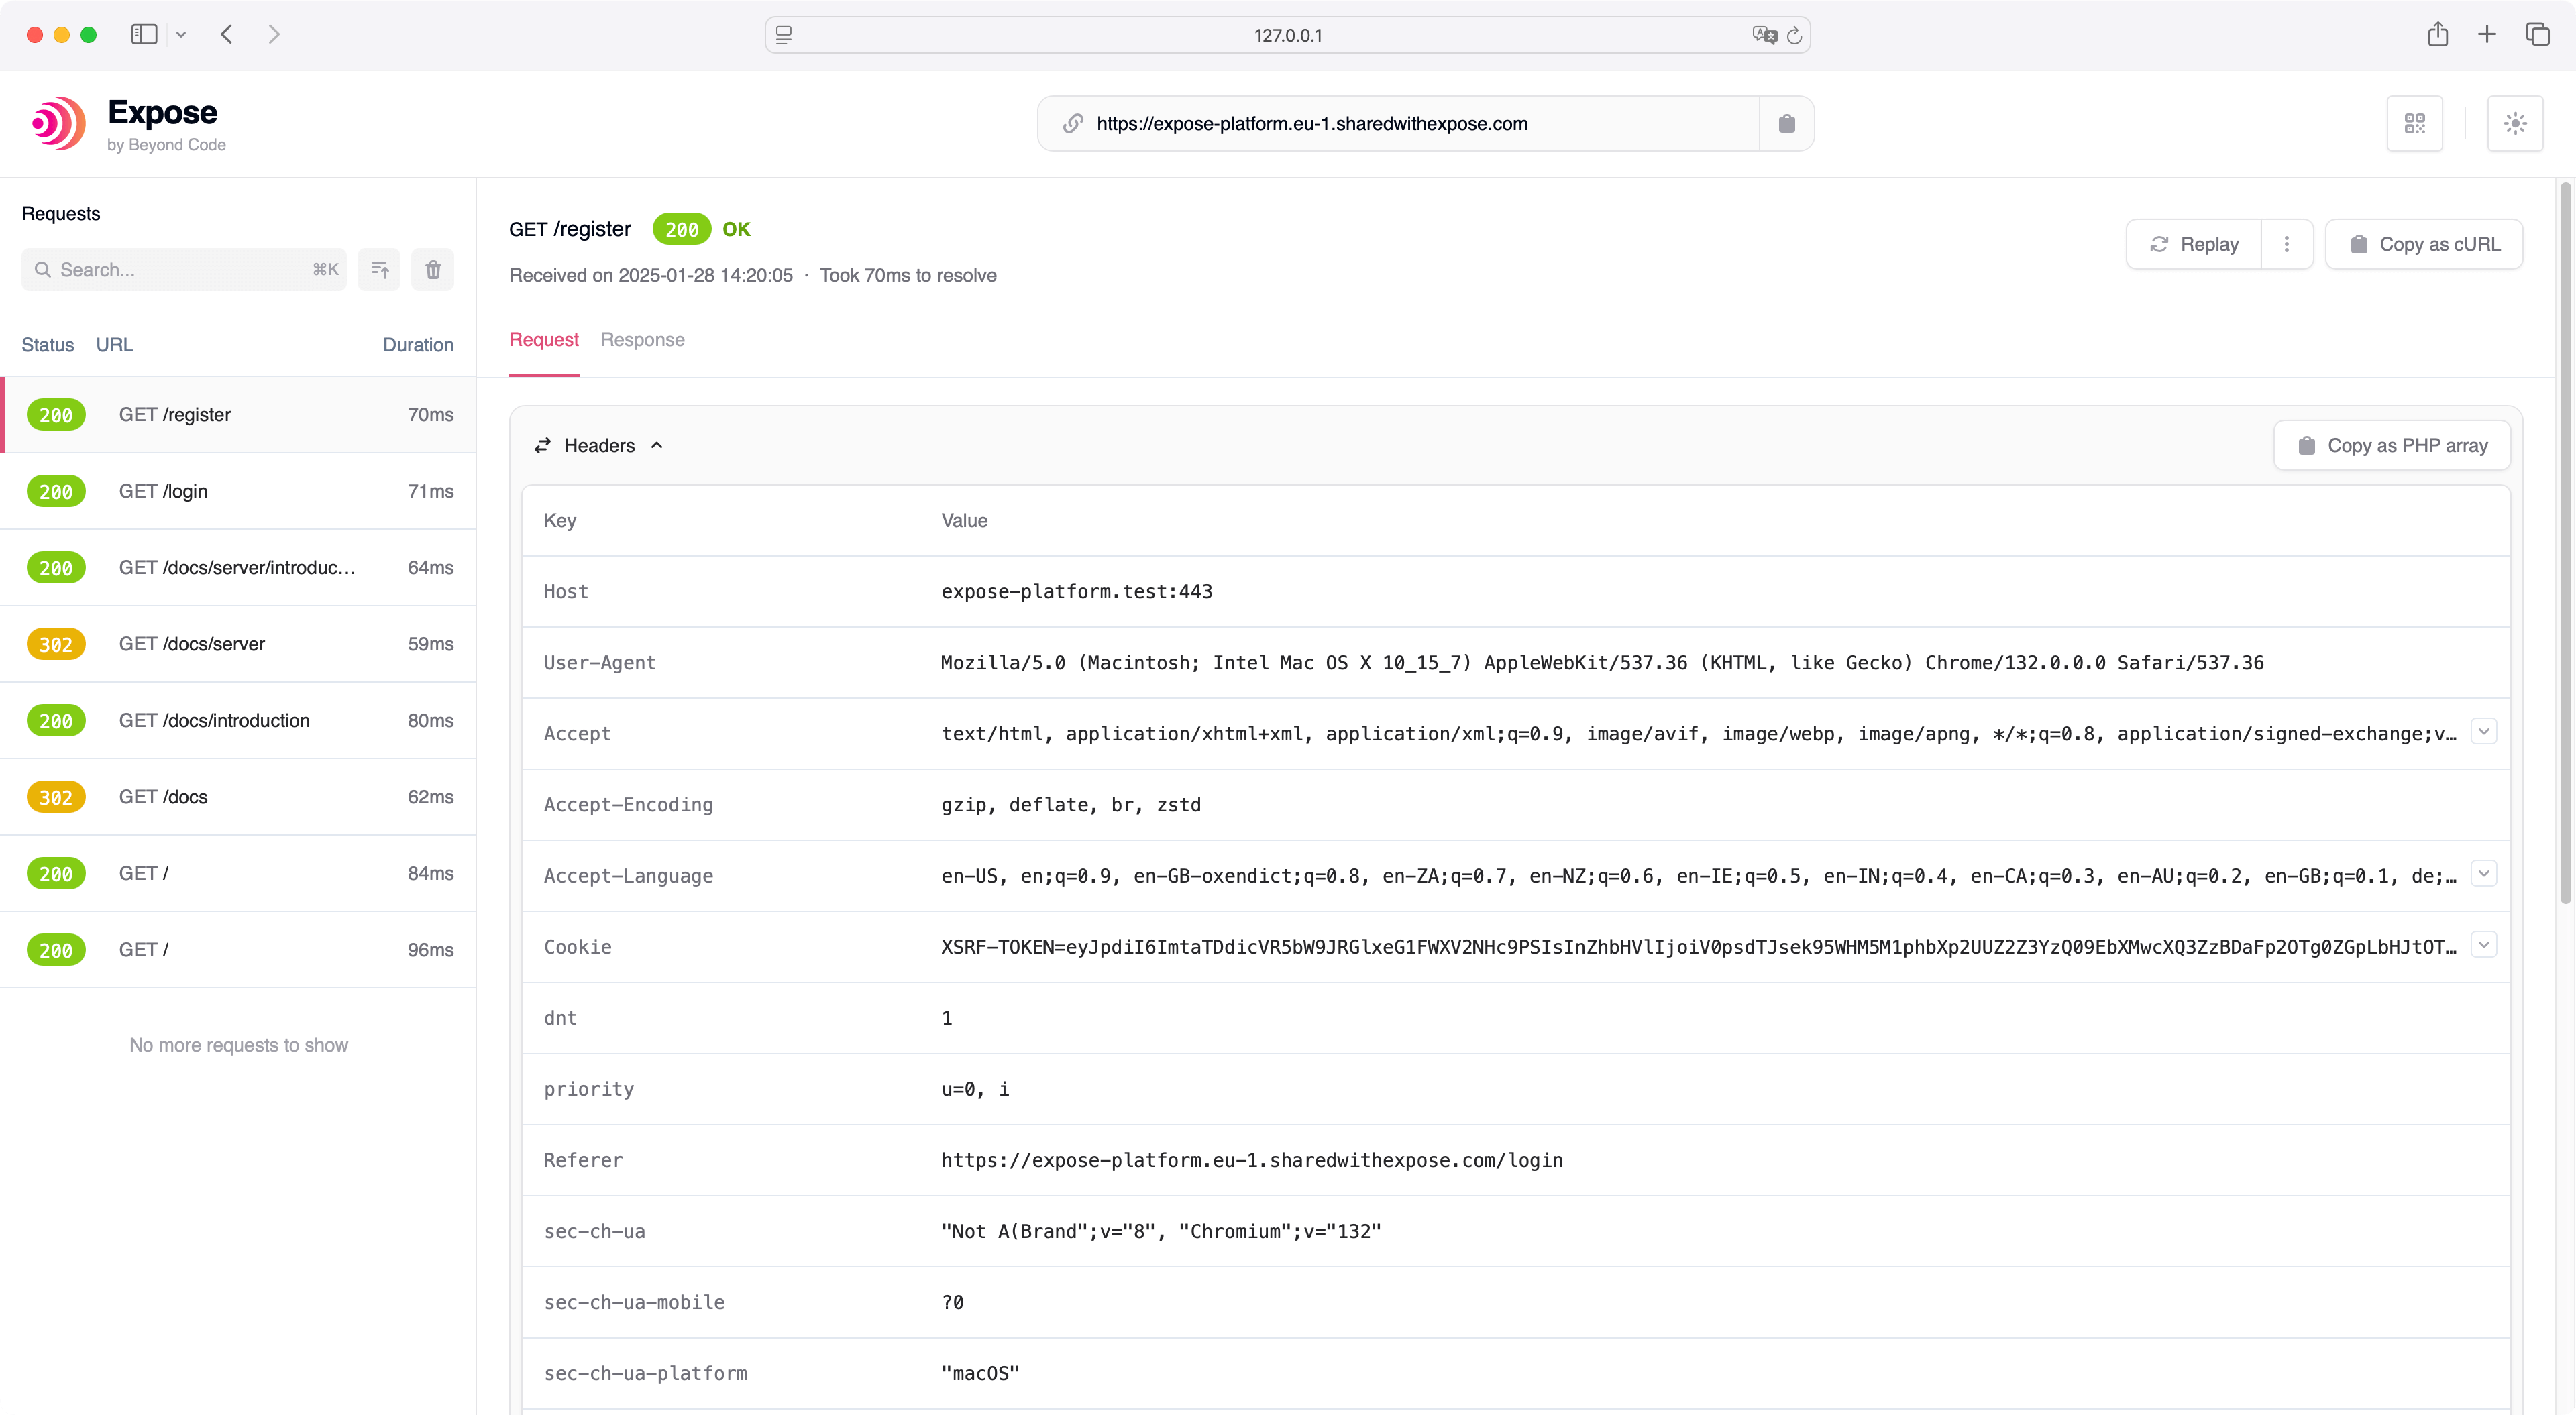Viewport: 2576px width, 1415px height.
Task: Expand the Accept-Language header value
Action: [x=2484, y=874]
